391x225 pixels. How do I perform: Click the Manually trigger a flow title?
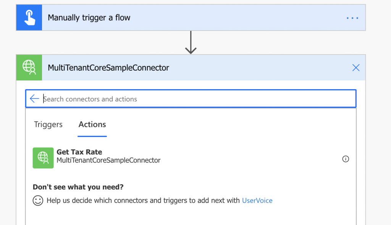coord(89,18)
